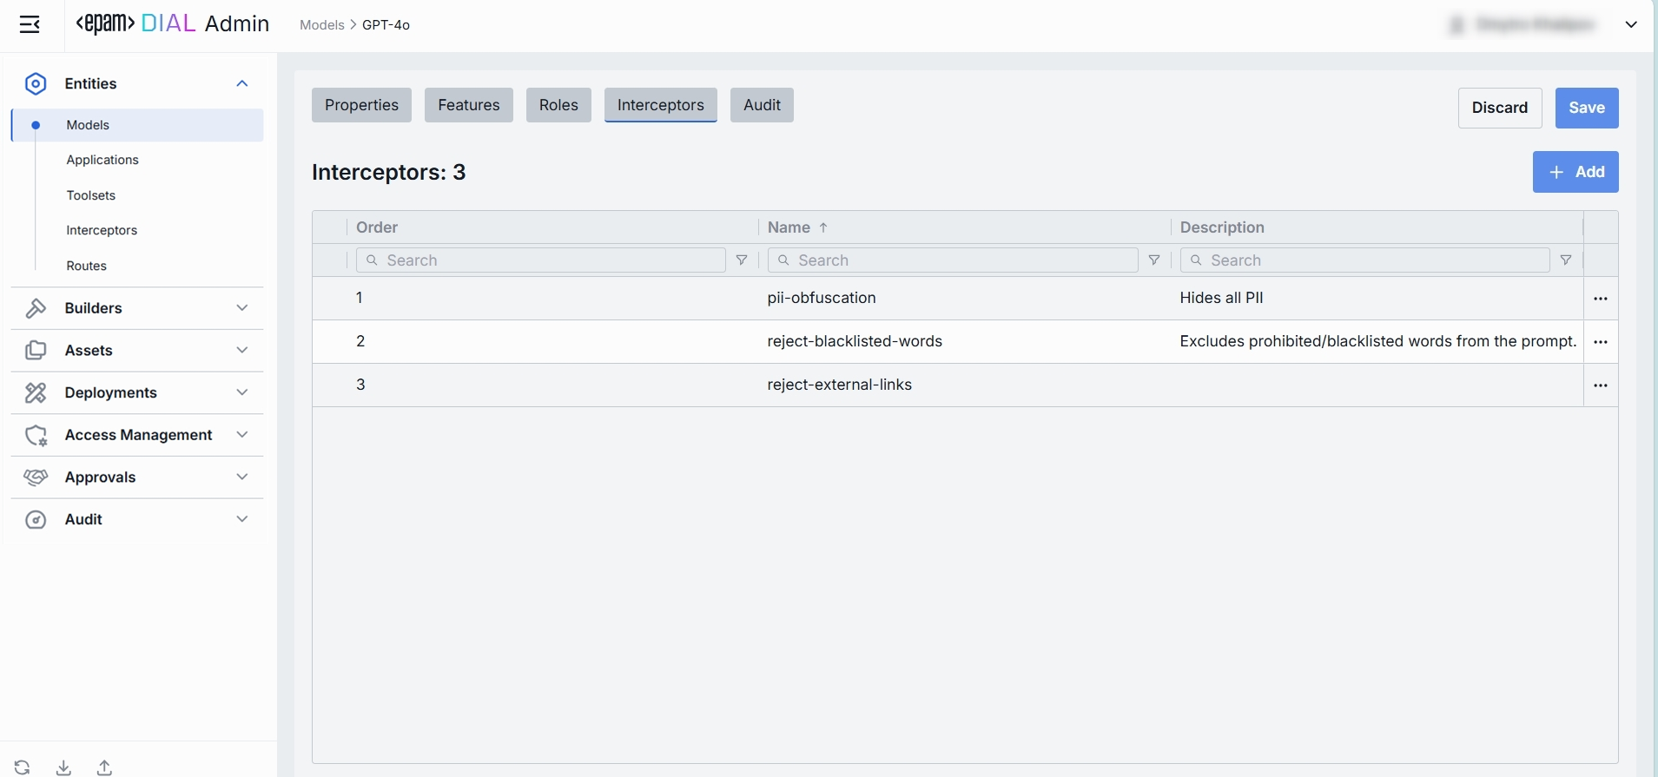Screen dimensions: 1658x777
Task: Open actions menu for pii-obfuscation row
Action: point(1601,299)
